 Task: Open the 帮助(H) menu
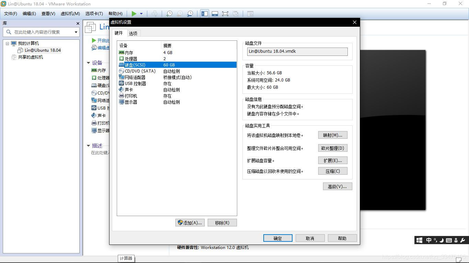click(x=115, y=14)
